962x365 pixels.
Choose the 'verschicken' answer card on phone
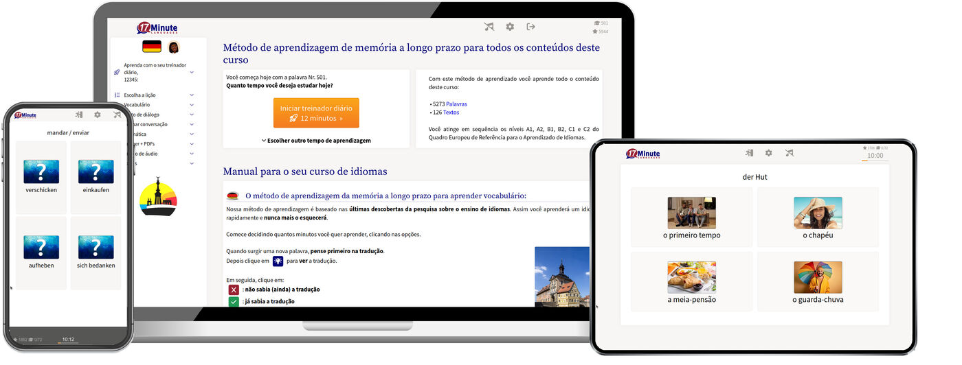[x=41, y=176]
